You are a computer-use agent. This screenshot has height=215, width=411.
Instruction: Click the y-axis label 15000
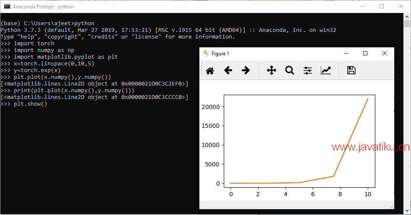210,126
